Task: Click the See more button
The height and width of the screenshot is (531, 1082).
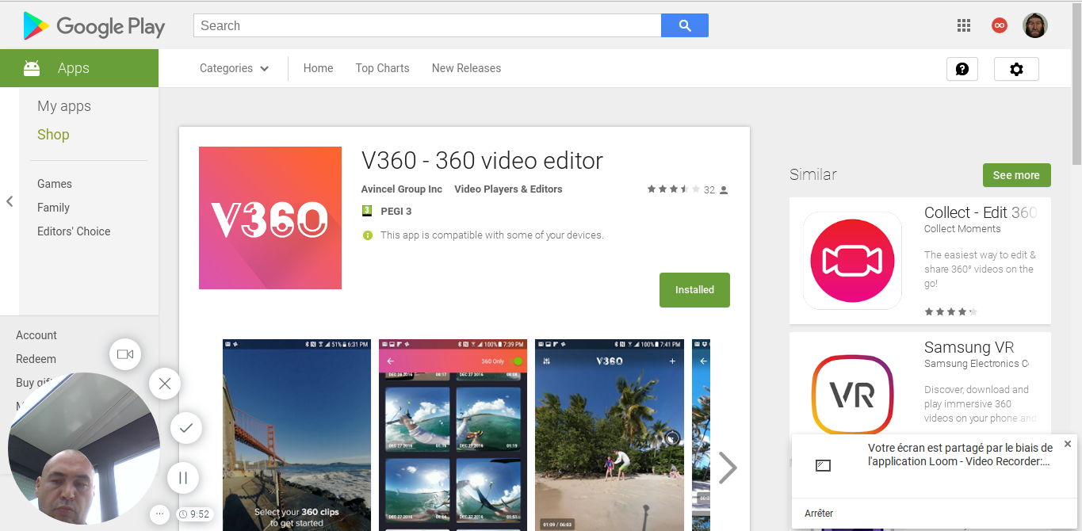Action: pos(1016,175)
